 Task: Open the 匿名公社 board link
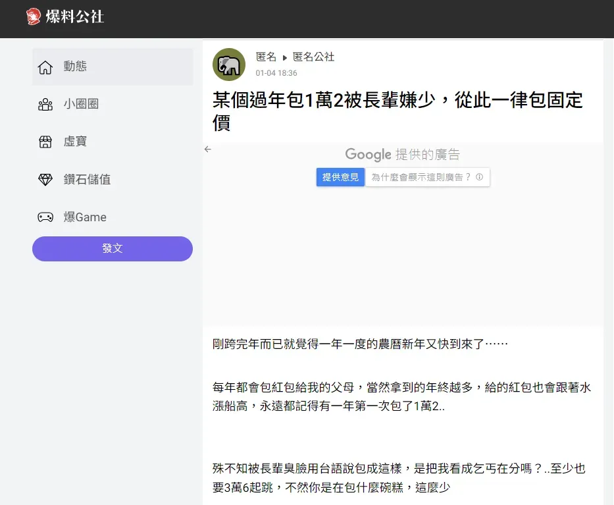[313, 57]
